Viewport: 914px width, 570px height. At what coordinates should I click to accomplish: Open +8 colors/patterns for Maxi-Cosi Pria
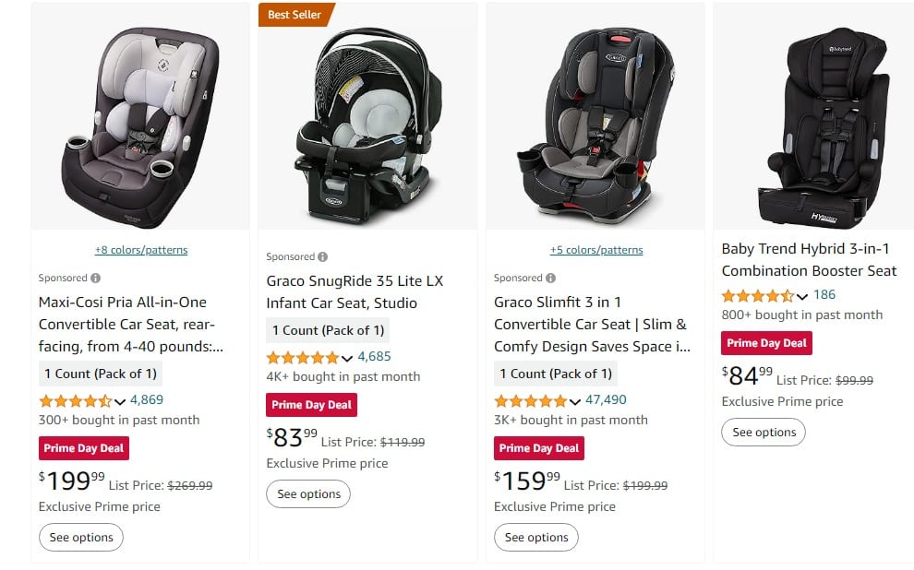tap(143, 250)
